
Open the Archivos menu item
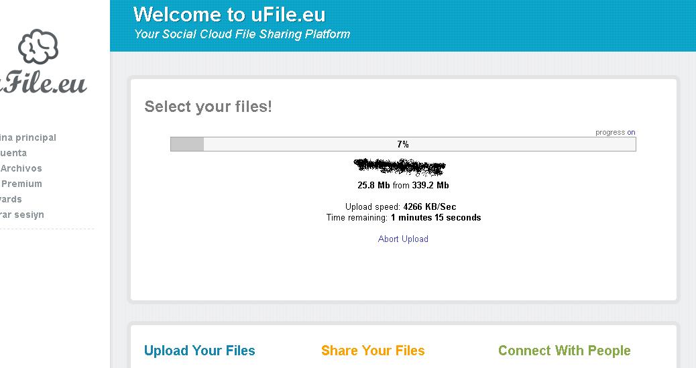tap(21, 168)
